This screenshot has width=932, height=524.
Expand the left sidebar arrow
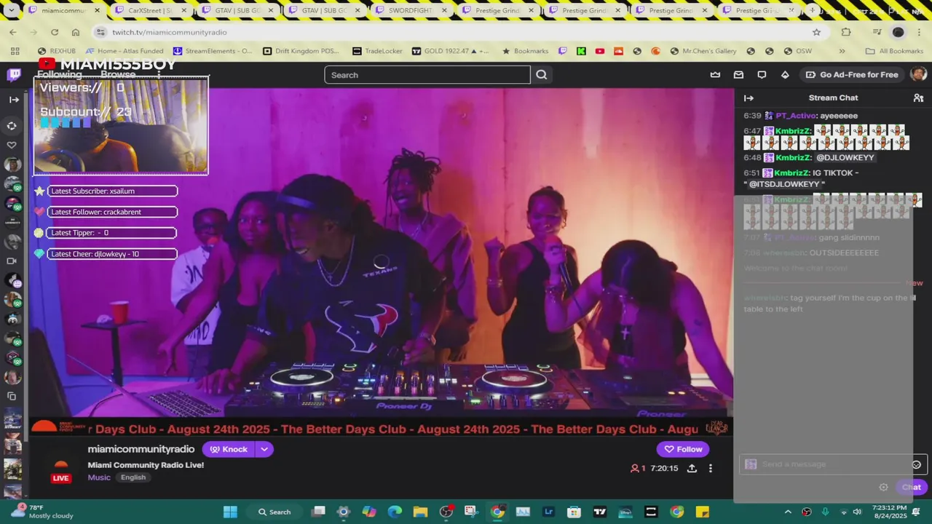[14, 100]
